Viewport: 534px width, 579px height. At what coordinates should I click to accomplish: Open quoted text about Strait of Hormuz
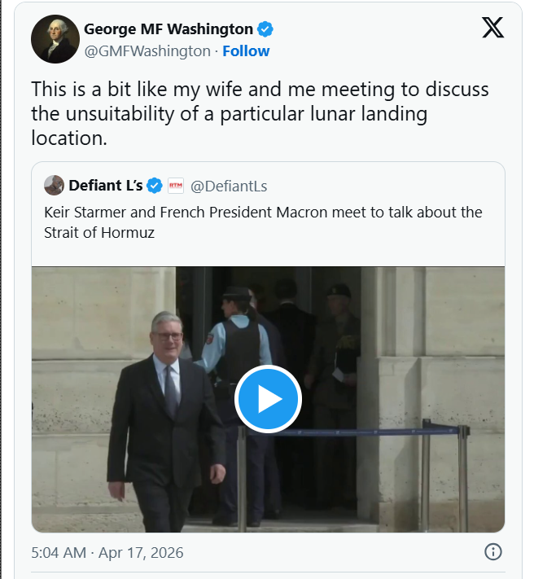pos(263,222)
